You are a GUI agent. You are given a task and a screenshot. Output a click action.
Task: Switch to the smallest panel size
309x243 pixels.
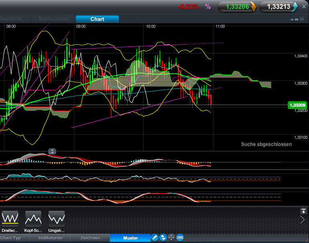(x=292, y=19)
